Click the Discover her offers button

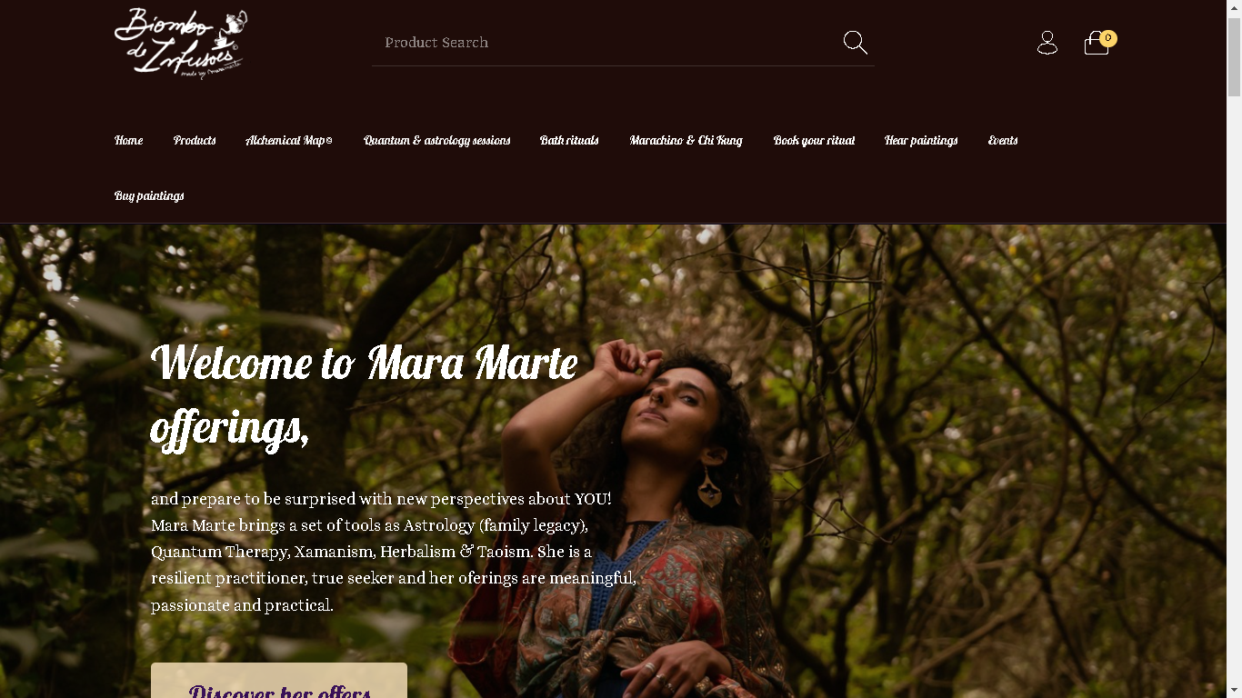pos(279,681)
